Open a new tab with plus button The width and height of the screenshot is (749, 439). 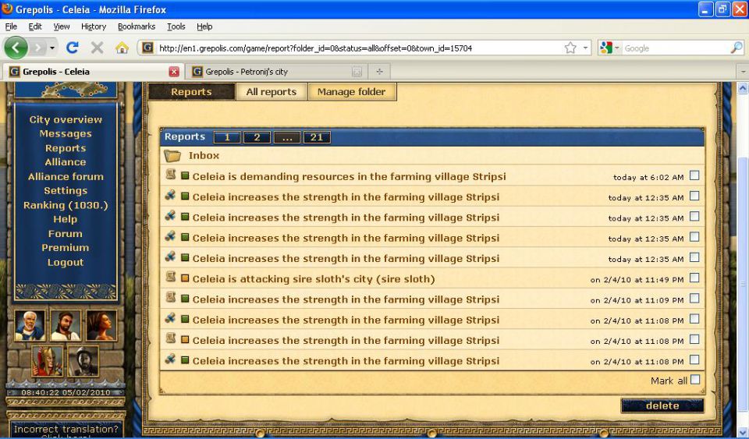click(379, 72)
